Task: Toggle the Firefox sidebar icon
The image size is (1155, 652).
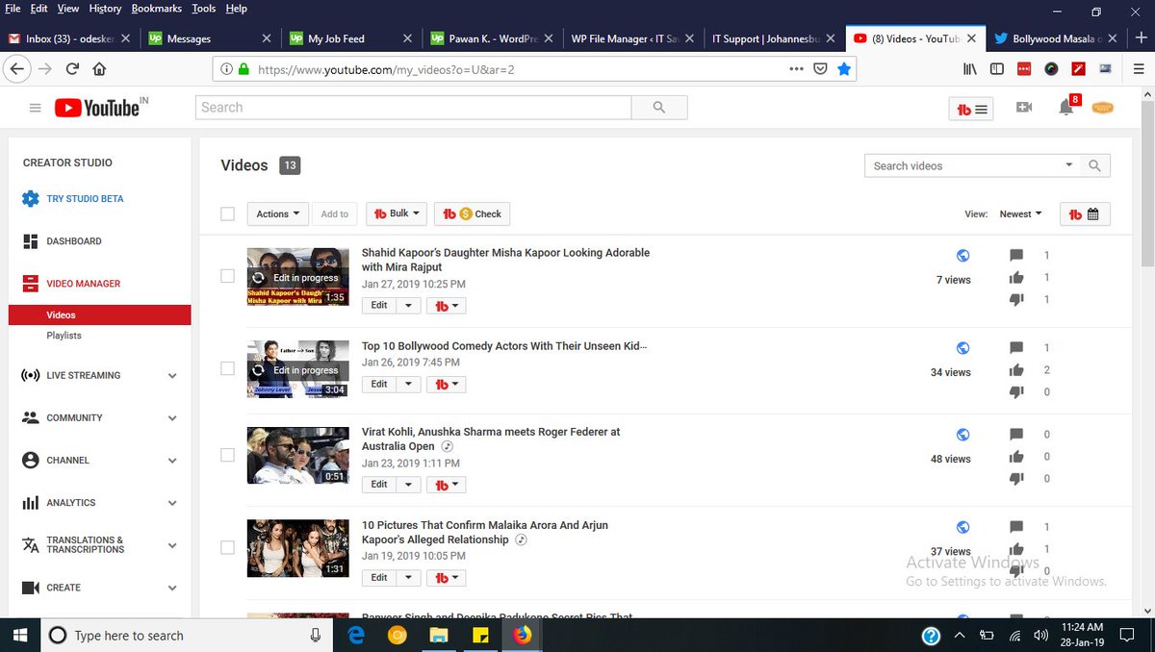Action: [x=997, y=69]
